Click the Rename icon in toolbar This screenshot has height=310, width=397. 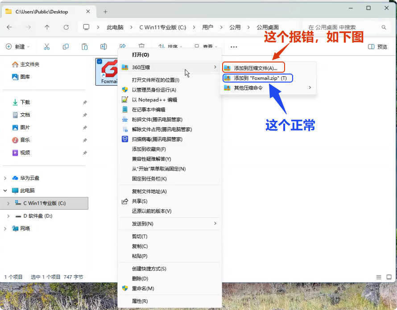pos(103,46)
